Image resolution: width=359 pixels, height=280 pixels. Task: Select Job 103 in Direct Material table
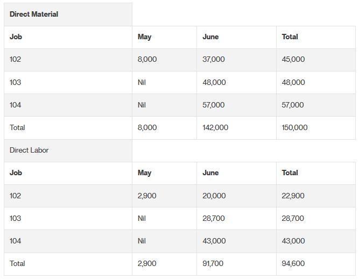coord(16,82)
